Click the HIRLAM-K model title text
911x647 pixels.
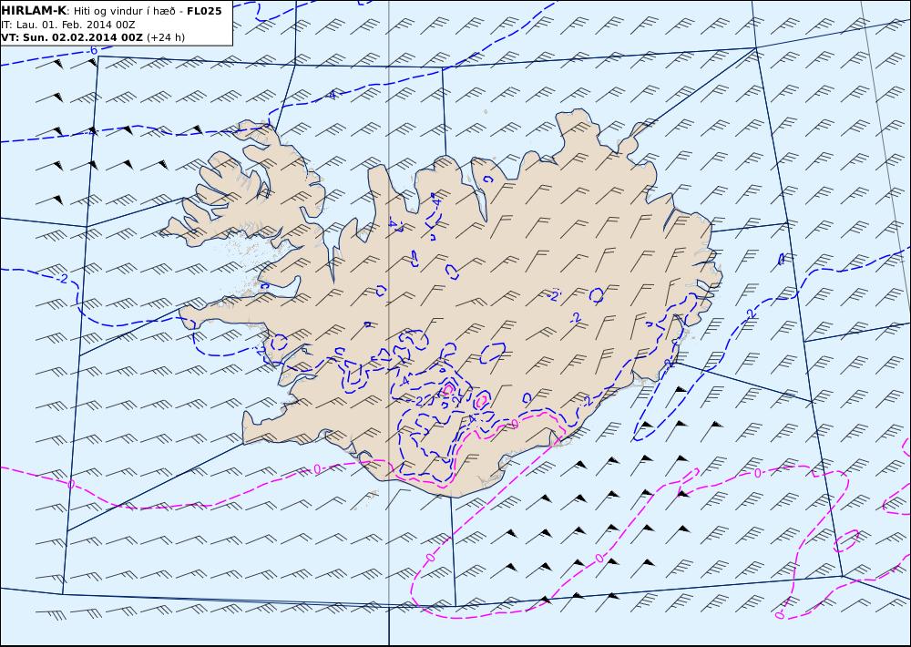[x=34, y=11]
